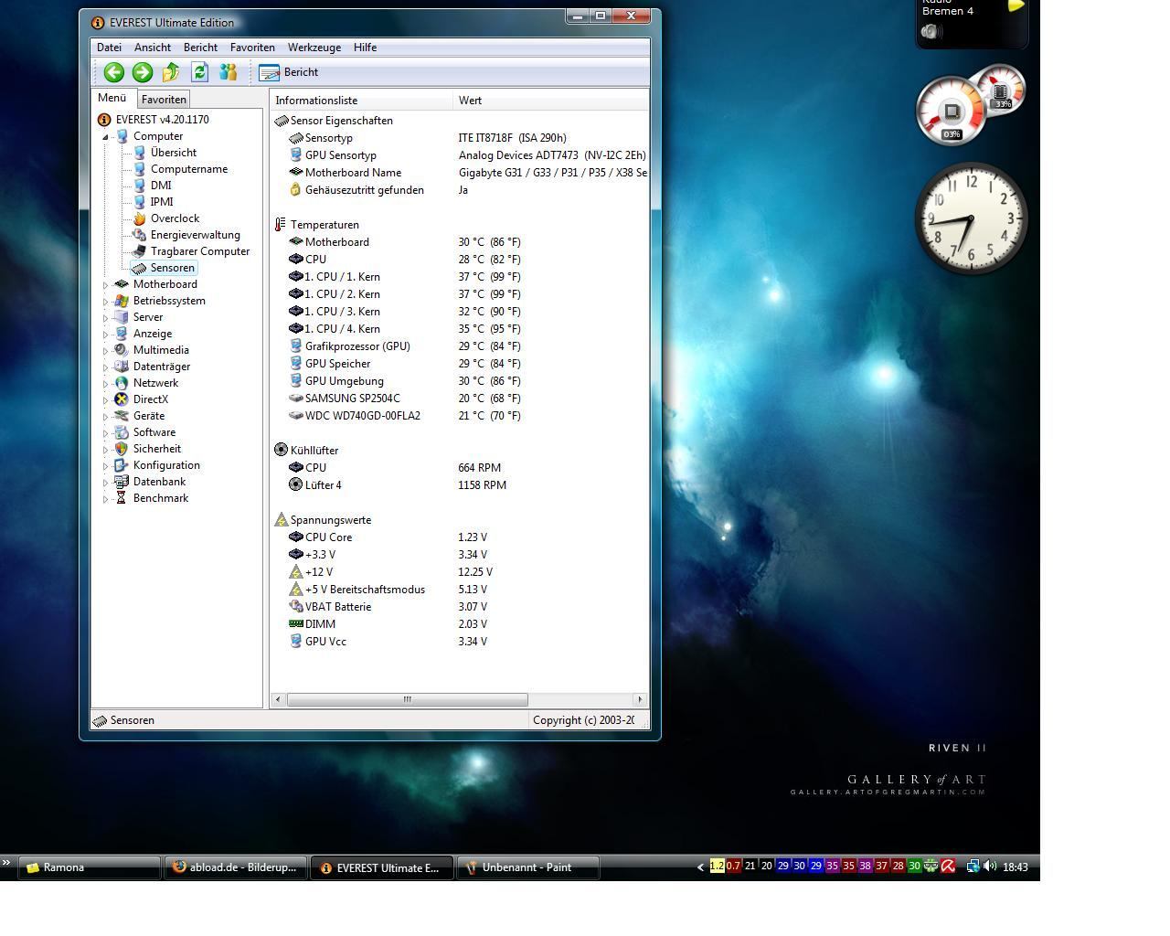This screenshot has height=936, width=1170.
Task: Open the Ansicht menu
Action: click(153, 48)
